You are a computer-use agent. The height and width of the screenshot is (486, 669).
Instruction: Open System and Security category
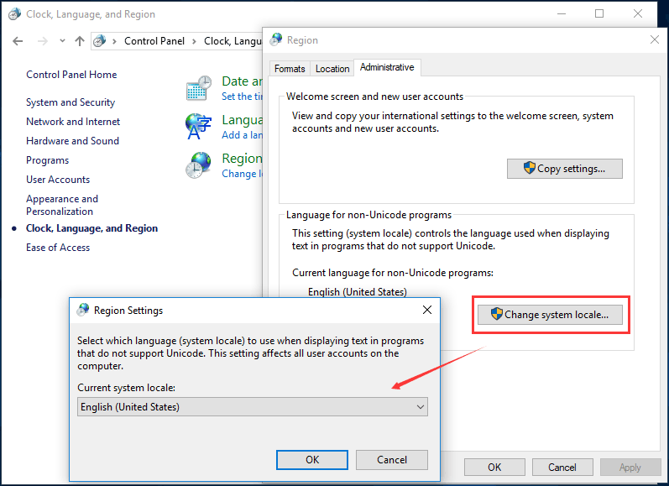pos(71,102)
